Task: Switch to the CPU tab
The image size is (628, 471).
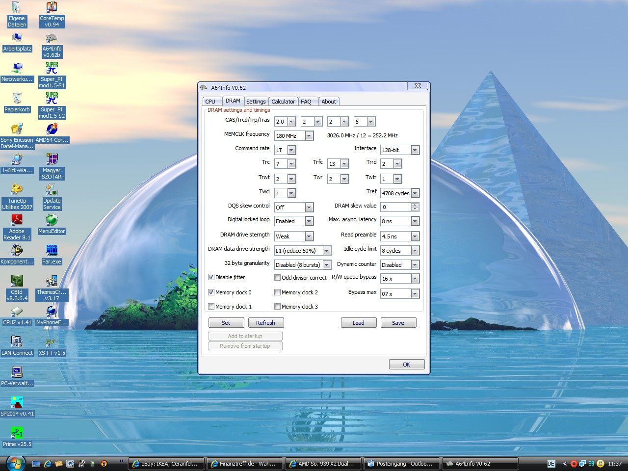Action: (x=210, y=102)
